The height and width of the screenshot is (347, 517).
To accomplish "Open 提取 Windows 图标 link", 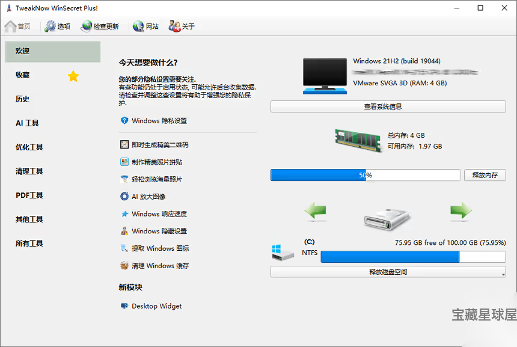I will click(161, 248).
